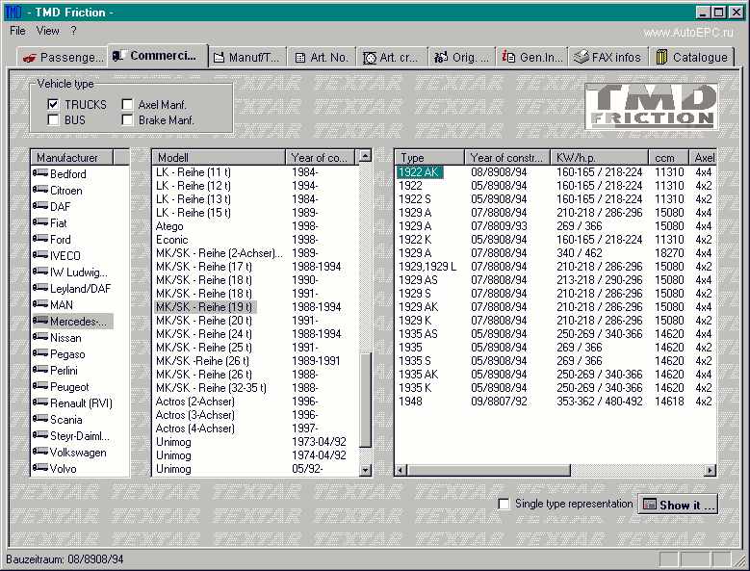
Task: Click the Modell list scroll down arrow
Action: point(365,470)
